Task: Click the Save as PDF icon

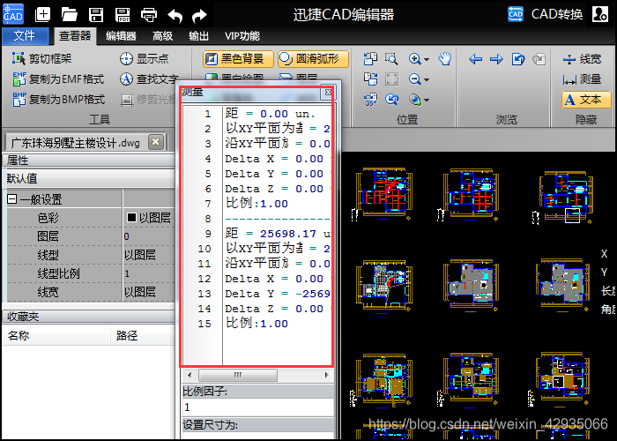Action: 123,15
